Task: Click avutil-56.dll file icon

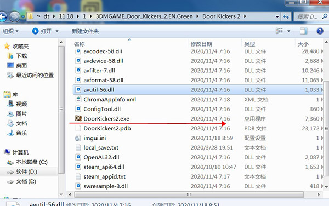Action: point(78,90)
